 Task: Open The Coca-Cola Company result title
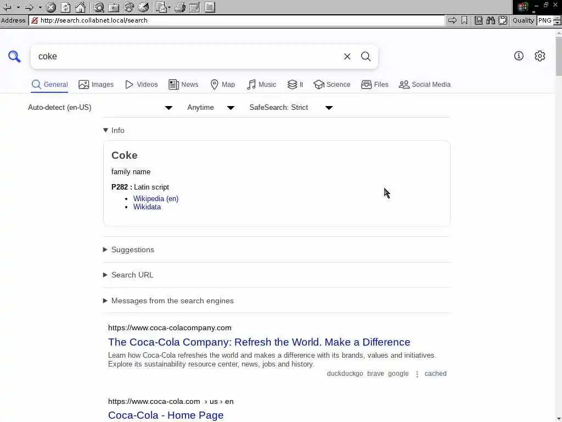coord(259,342)
